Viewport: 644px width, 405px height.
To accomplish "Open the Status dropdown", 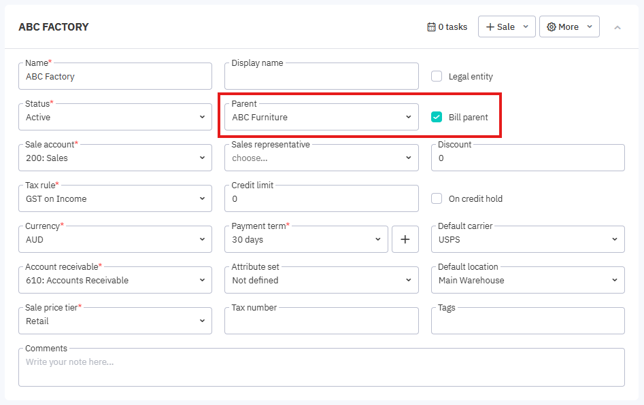I will point(115,118).
